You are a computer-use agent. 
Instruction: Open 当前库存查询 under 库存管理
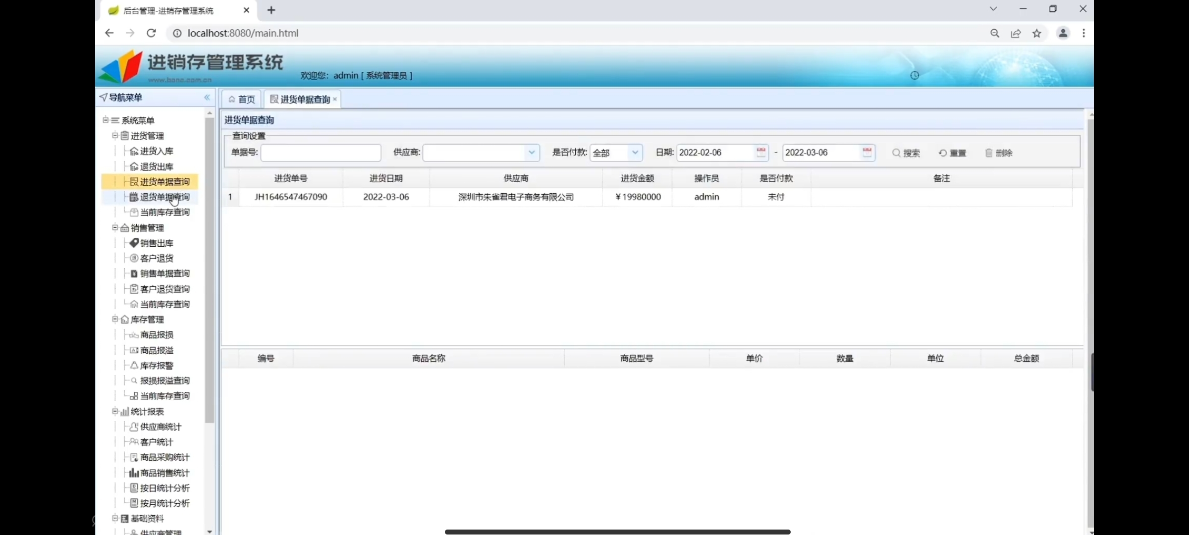pyautogui.click(x=164, y=396)
